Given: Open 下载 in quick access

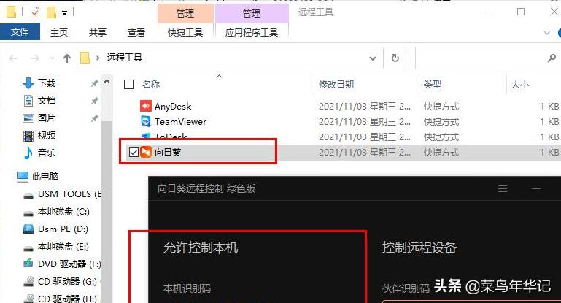Looking at the screenshot, I should pyautogui.click(x=47, y=83).
